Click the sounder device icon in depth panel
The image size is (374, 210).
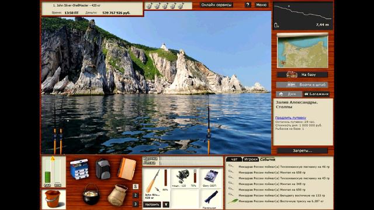pos(276,24)
